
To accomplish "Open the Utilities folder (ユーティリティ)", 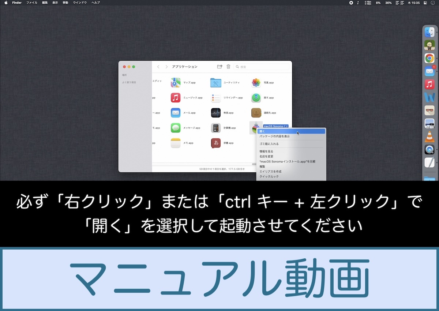I will click(x=216, y=83).
